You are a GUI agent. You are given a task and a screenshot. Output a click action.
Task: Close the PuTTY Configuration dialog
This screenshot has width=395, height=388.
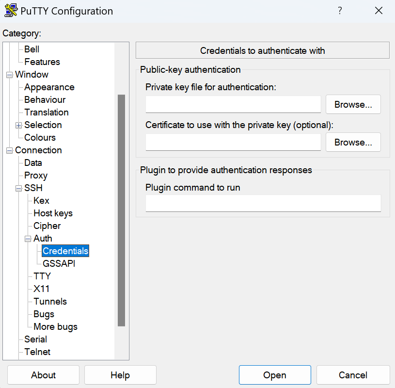[379, 11]
